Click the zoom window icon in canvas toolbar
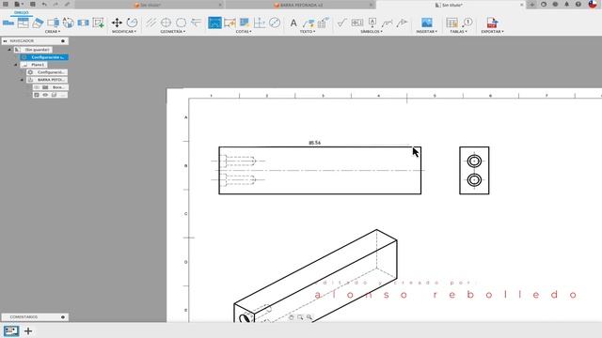 tap(300, 317)
